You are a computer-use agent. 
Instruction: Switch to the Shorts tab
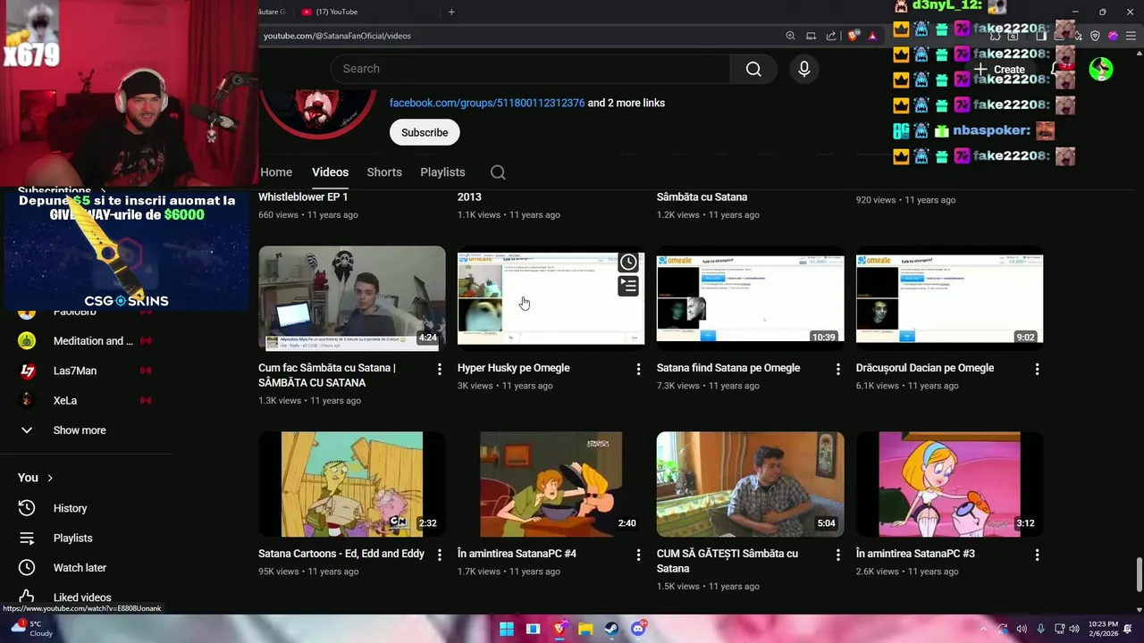[x=384, y=172]
